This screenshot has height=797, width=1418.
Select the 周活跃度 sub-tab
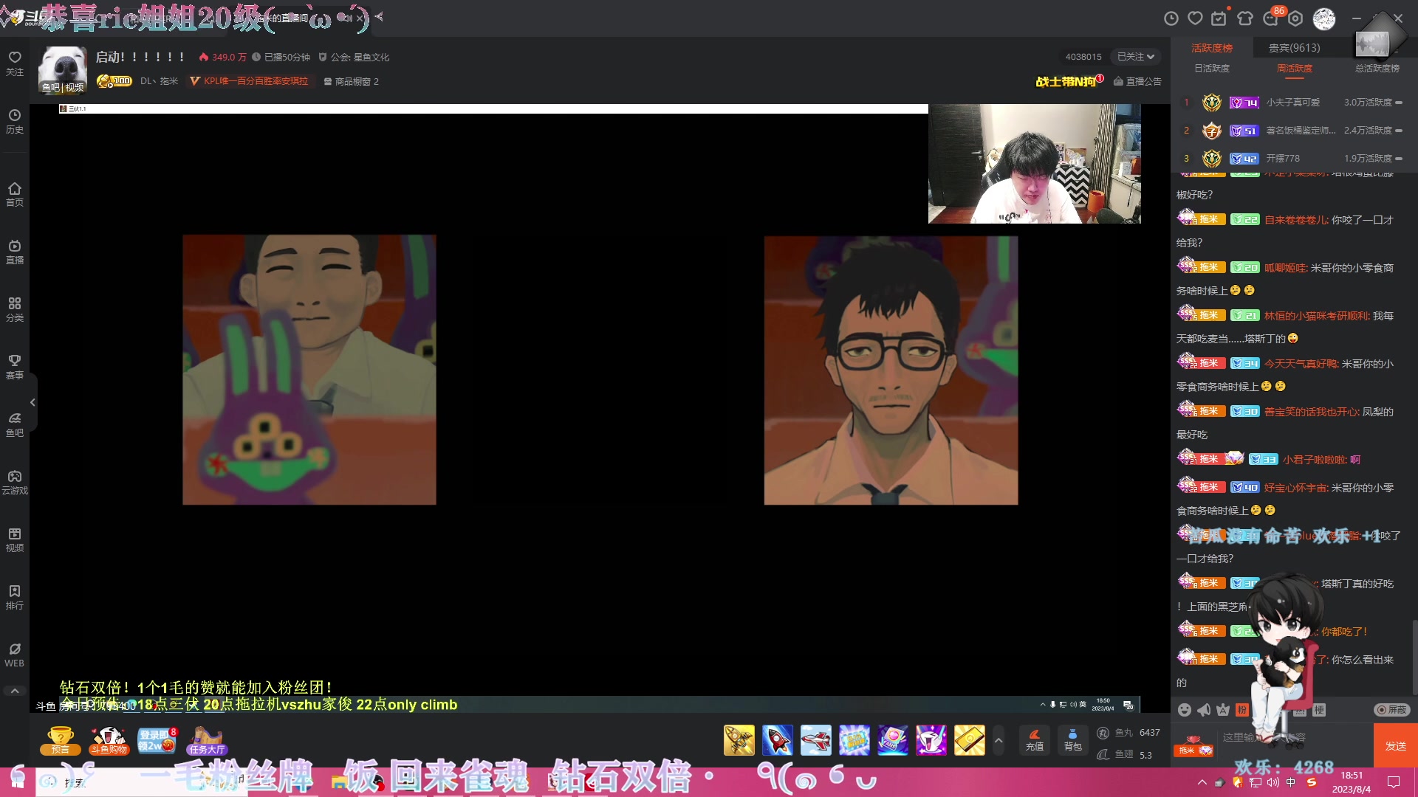click(x=1295, y=68)
